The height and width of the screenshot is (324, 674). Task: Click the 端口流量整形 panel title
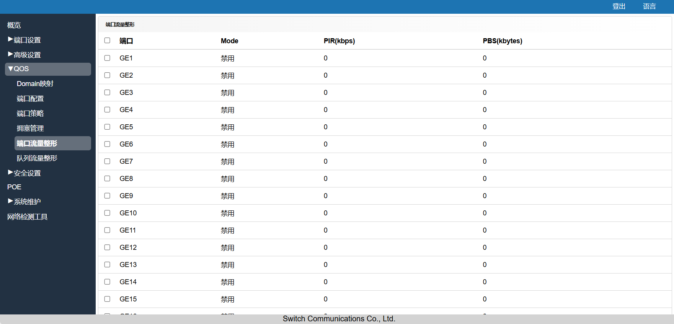pyautogui.click(x=120, y=24)
